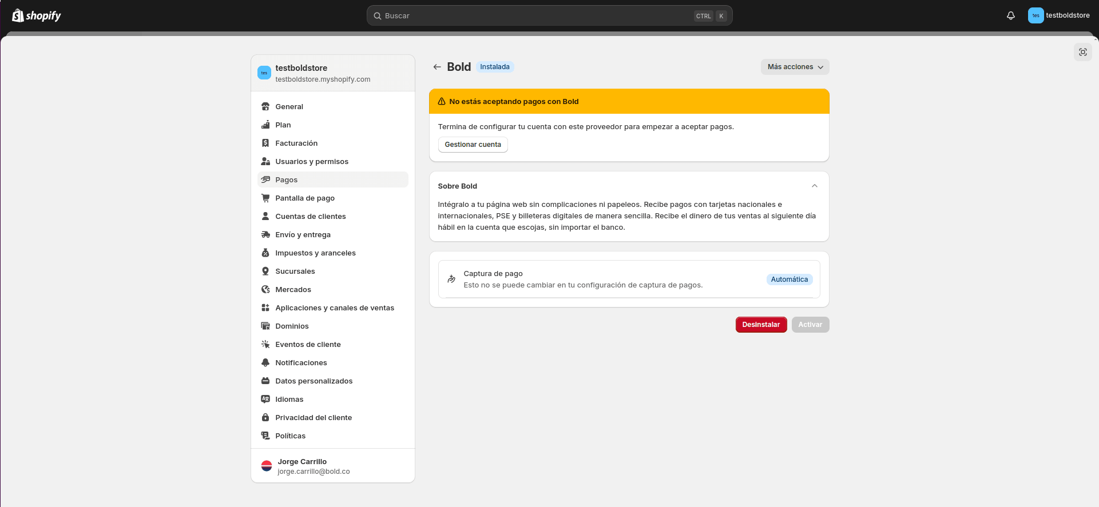1099x507 pixels.
Task: Click the Eventos de cliente cursor icon
Action: click(x=265, y=344)
